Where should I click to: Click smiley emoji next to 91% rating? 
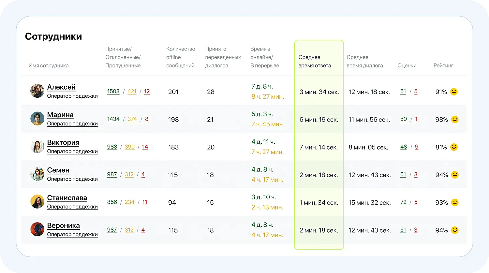[x=454, y=92]
